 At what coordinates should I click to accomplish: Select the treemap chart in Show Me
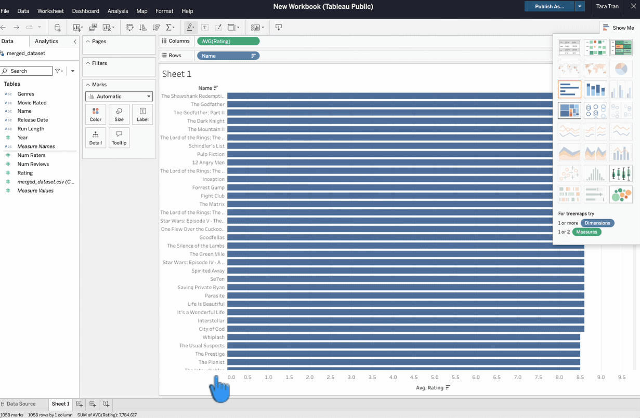click(569, 111)
